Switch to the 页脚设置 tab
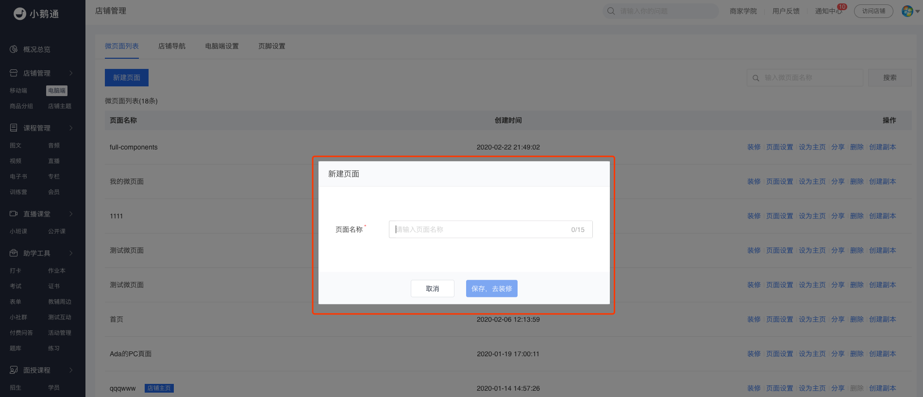This screenshot has width=923, height=397. [272, 46]
